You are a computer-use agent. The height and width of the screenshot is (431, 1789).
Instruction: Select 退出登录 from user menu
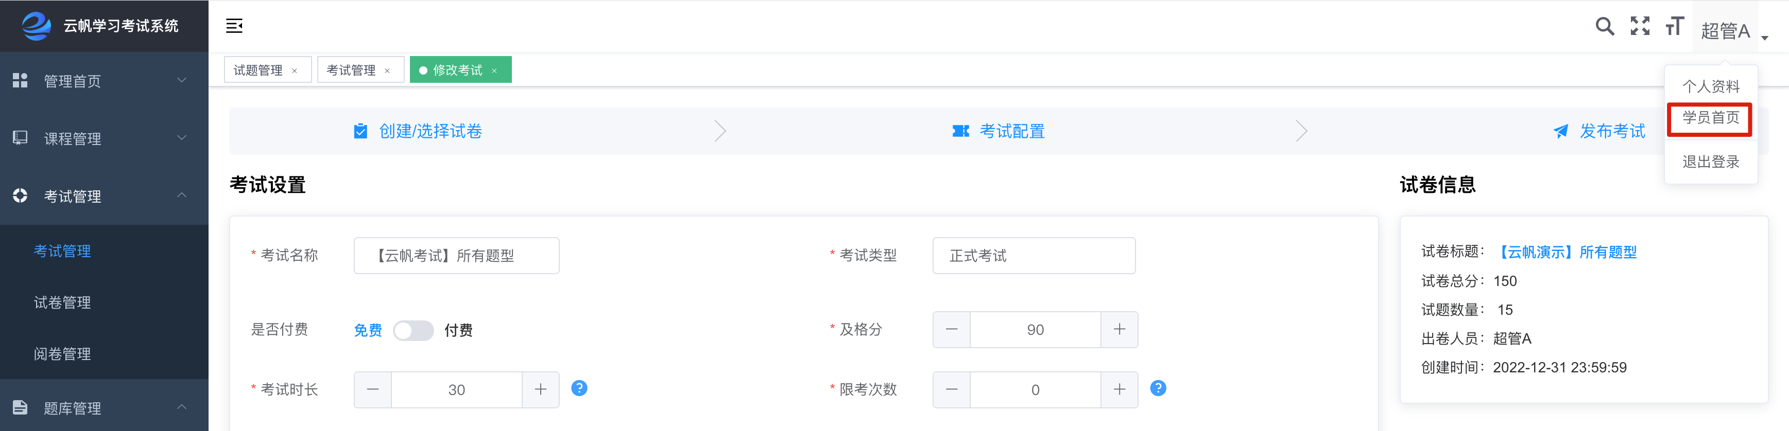pyautogui.click(x=1711, y=161)
